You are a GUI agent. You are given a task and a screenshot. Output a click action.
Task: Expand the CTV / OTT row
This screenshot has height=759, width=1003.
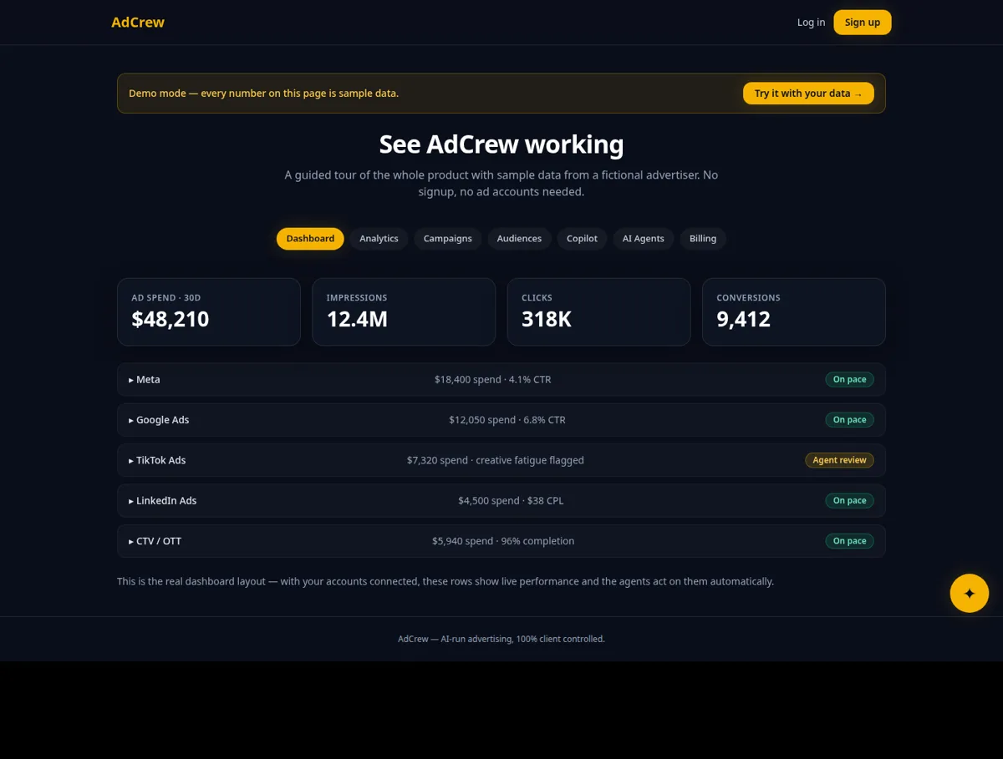pos(501,541)
